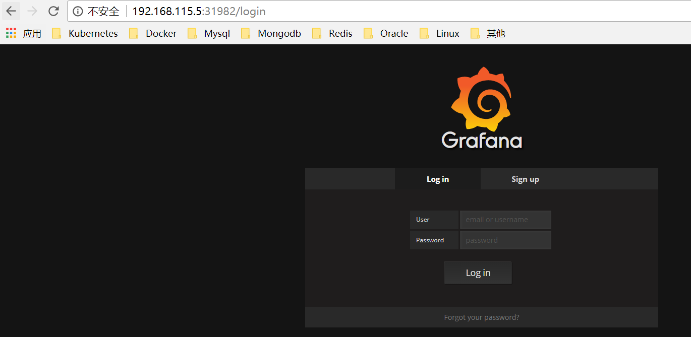This screenshot has width=691, height=337.
Task: Switch to the Log in tab
Action: [438, 179]
